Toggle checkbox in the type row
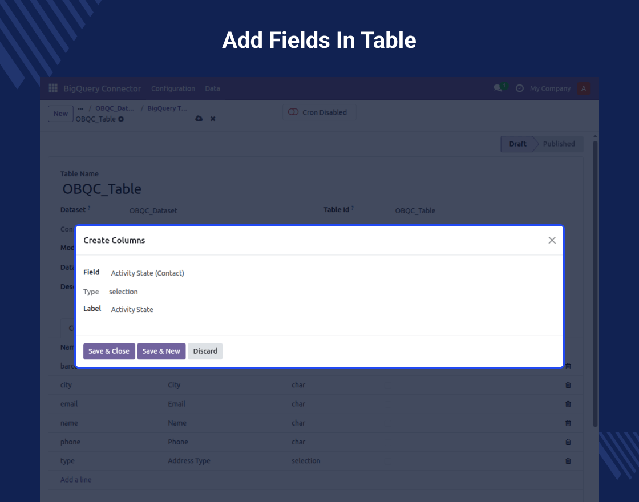639x502 pixels. tap(387, 461)
